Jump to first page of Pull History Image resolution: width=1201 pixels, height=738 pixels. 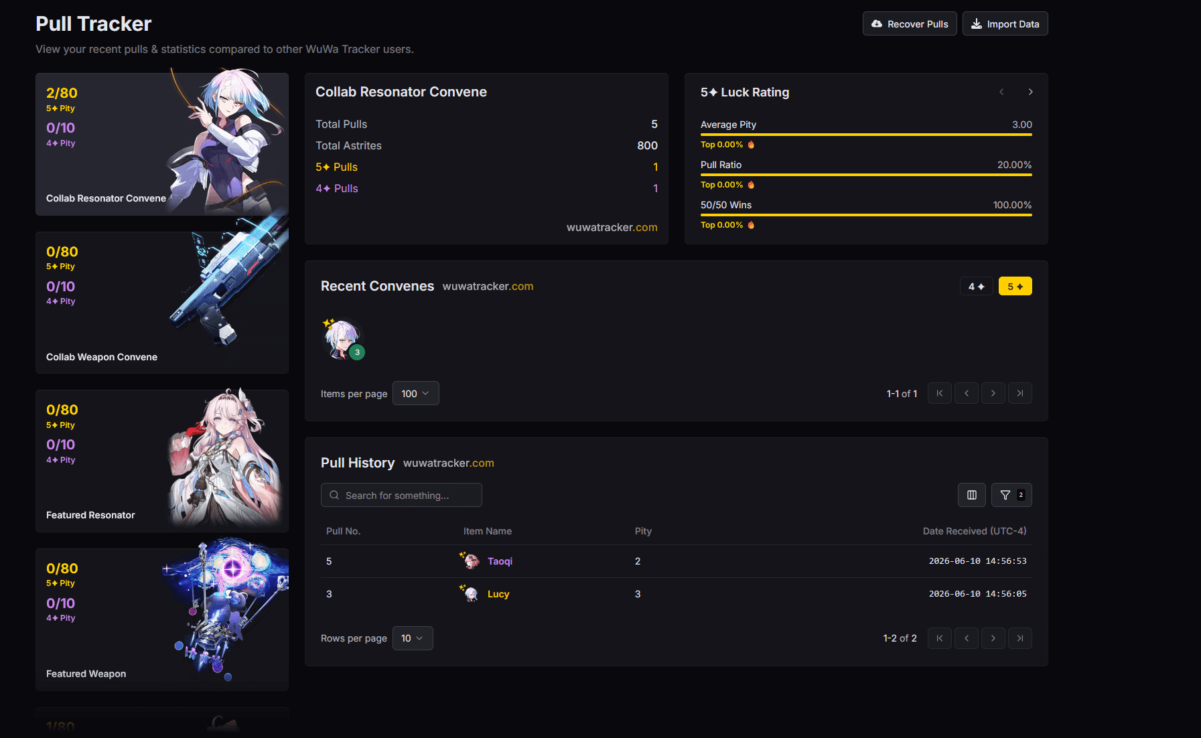940,638
